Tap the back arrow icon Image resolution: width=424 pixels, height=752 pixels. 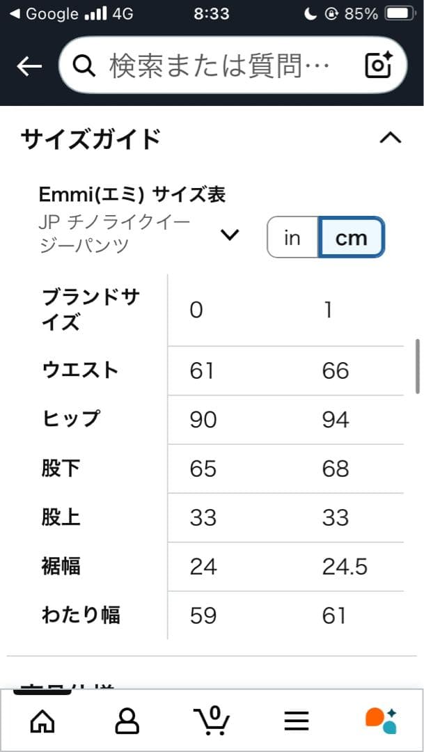pos(28,65)
